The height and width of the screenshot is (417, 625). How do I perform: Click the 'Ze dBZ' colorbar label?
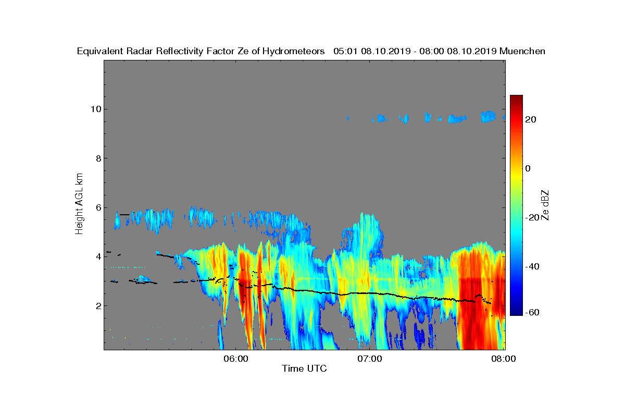click(x=545, y=205)
